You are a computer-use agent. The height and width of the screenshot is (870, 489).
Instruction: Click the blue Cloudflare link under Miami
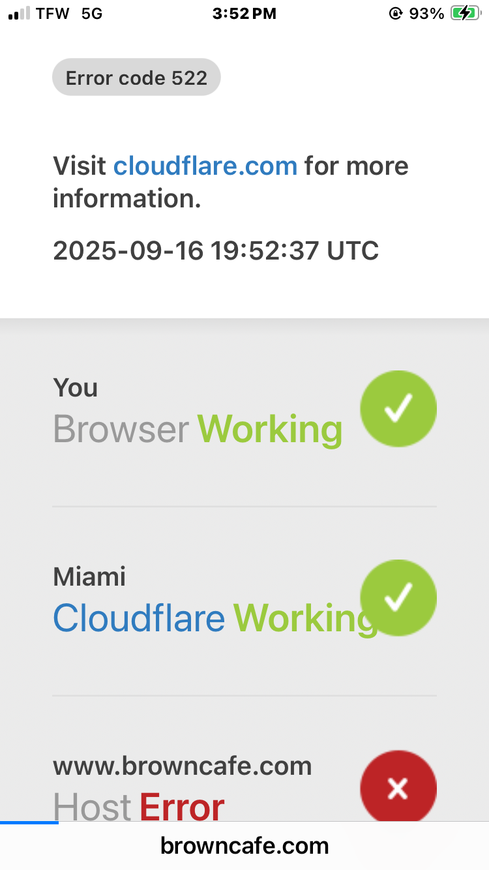click(x=138, y=618)
